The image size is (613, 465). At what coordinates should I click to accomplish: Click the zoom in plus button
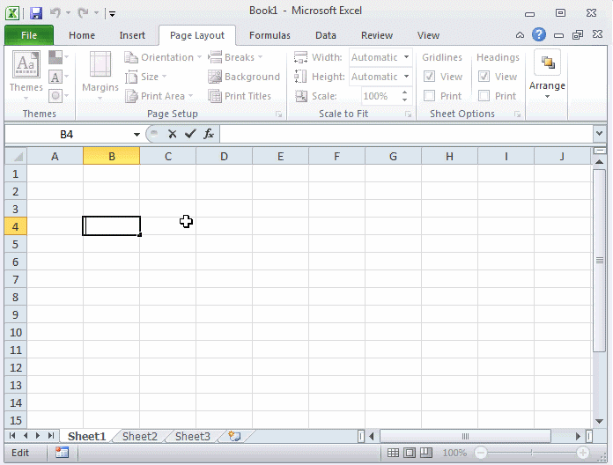tap(583, 453)
